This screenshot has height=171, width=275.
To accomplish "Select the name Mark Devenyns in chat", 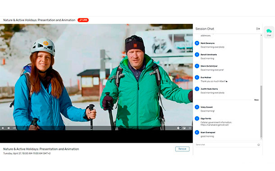I will click(207, 43).
